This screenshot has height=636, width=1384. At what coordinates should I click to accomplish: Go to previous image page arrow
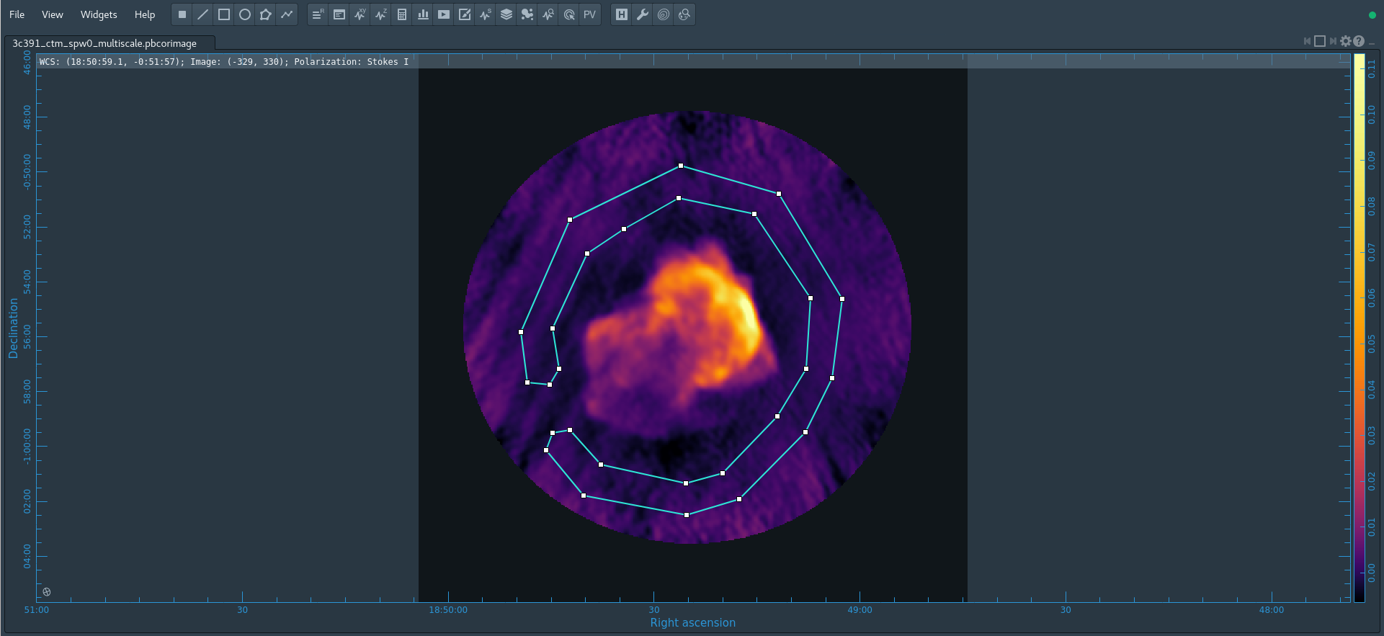(x=1307, y=41)
